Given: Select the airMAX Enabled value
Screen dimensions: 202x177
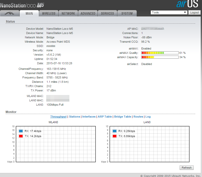Looking at the screenshot, I should pyautogui.click(x=146, y=49).
